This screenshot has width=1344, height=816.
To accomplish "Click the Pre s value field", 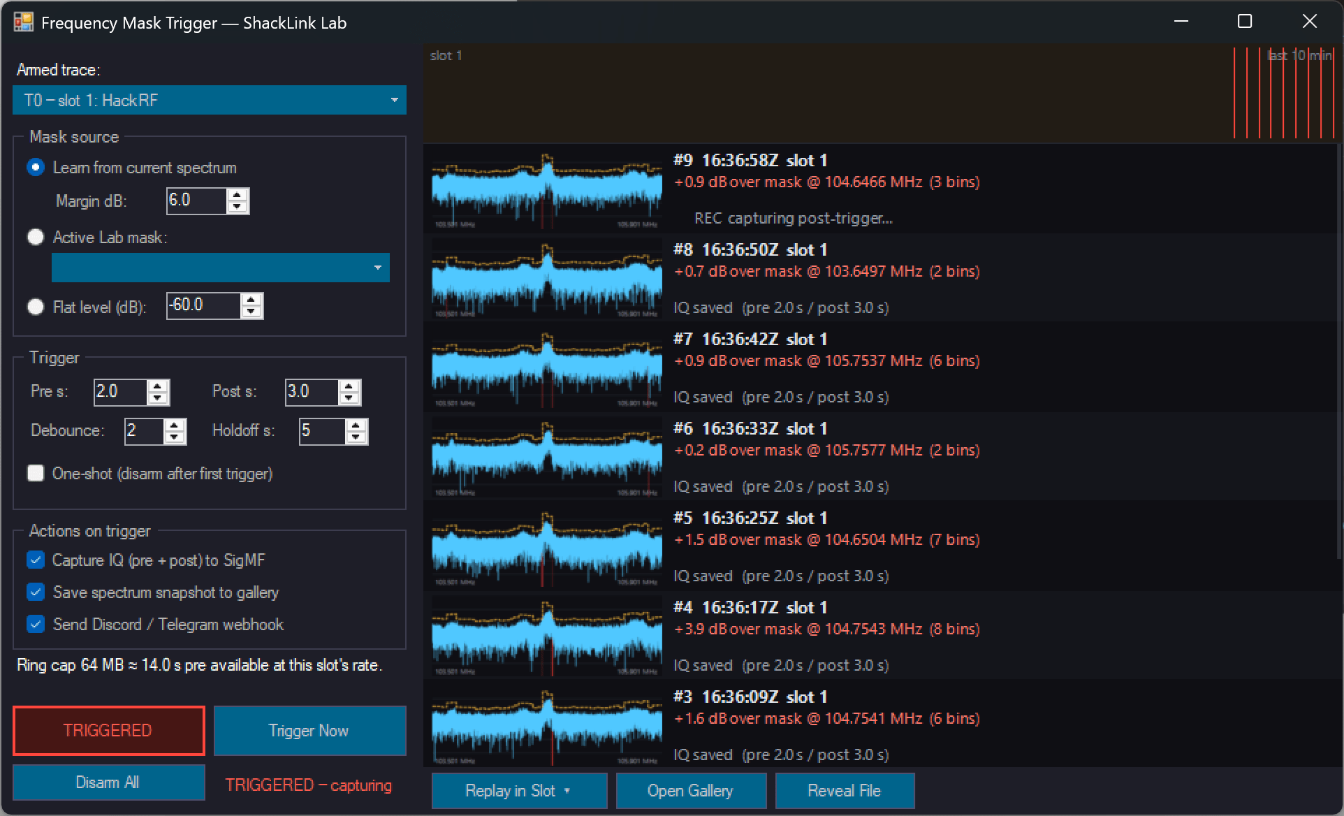I will click(120, 392).
